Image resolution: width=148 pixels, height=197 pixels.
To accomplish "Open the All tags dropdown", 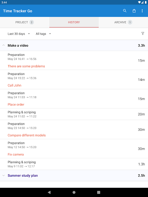I will (43, 34).
